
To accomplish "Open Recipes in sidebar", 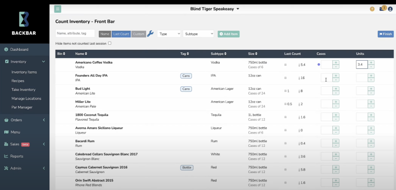I will pos(18,81).
